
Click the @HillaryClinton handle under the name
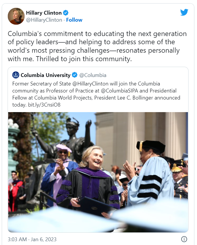[x=44, y=20]
